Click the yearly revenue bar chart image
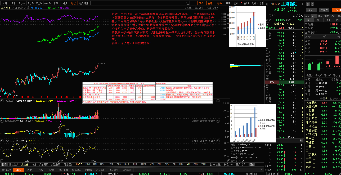 pyautogui.click(x=247, y=26)
